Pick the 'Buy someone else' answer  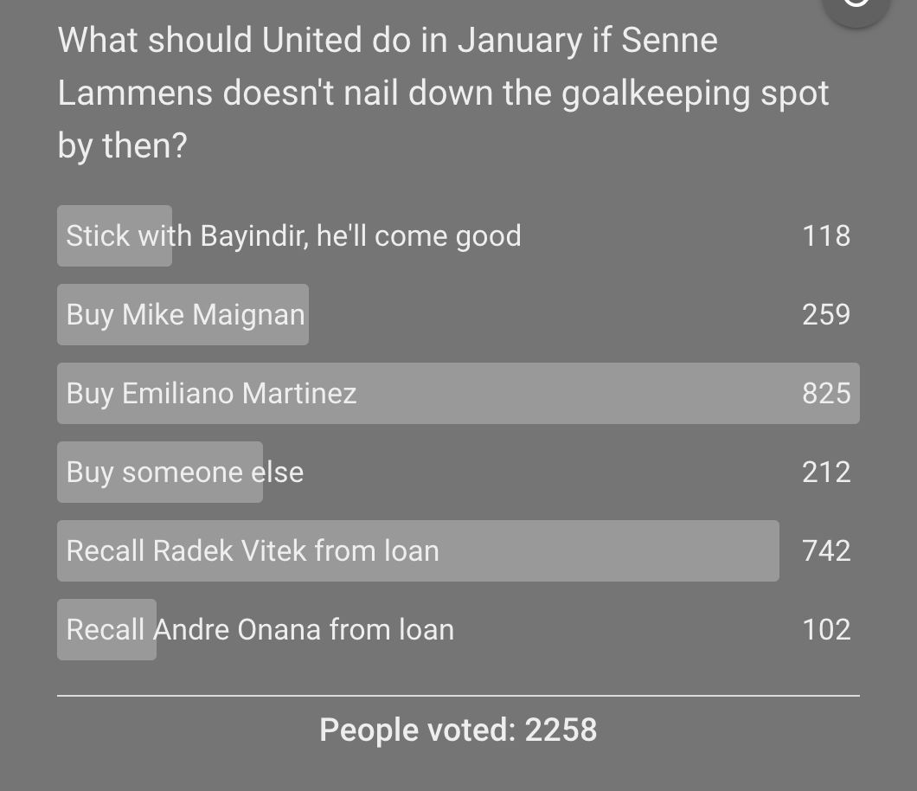coord(184,472)
